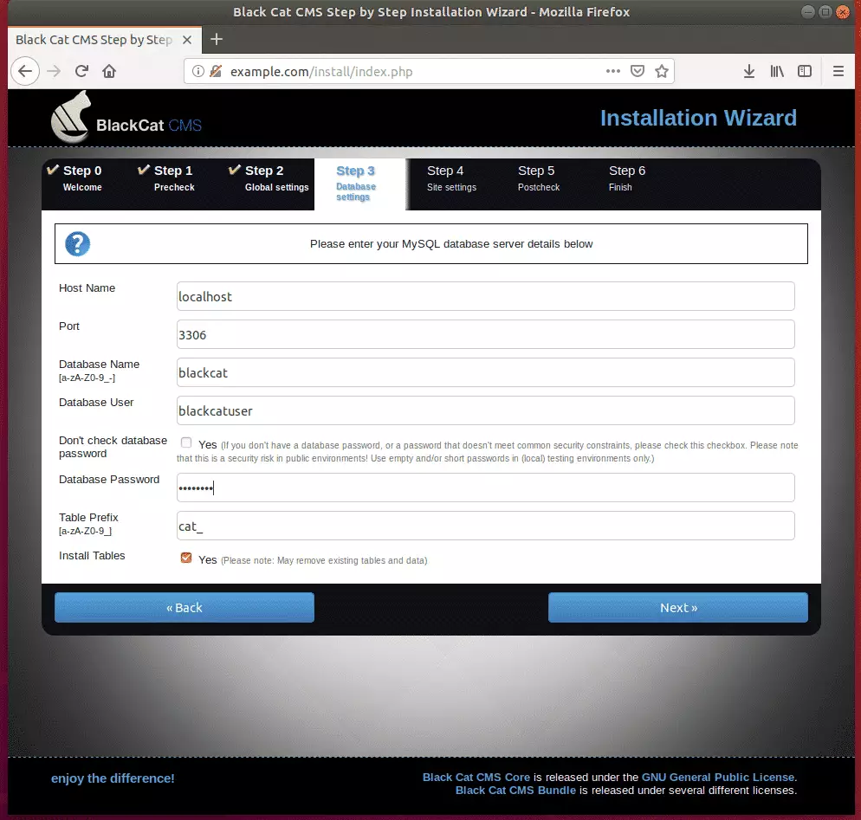Focus the Database User field

[x=485, y=410]
